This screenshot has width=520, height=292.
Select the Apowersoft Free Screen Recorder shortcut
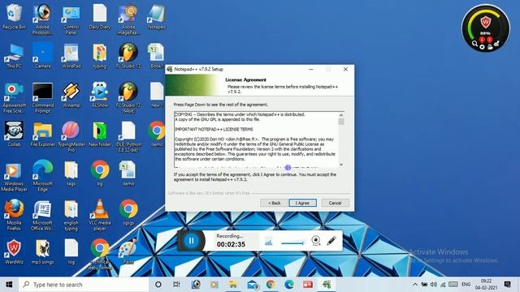14,97
